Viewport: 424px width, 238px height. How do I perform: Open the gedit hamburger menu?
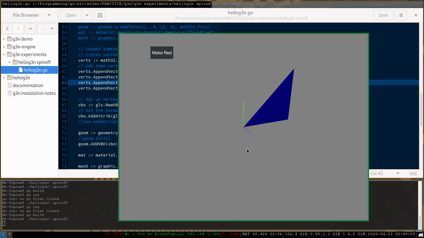401,15
